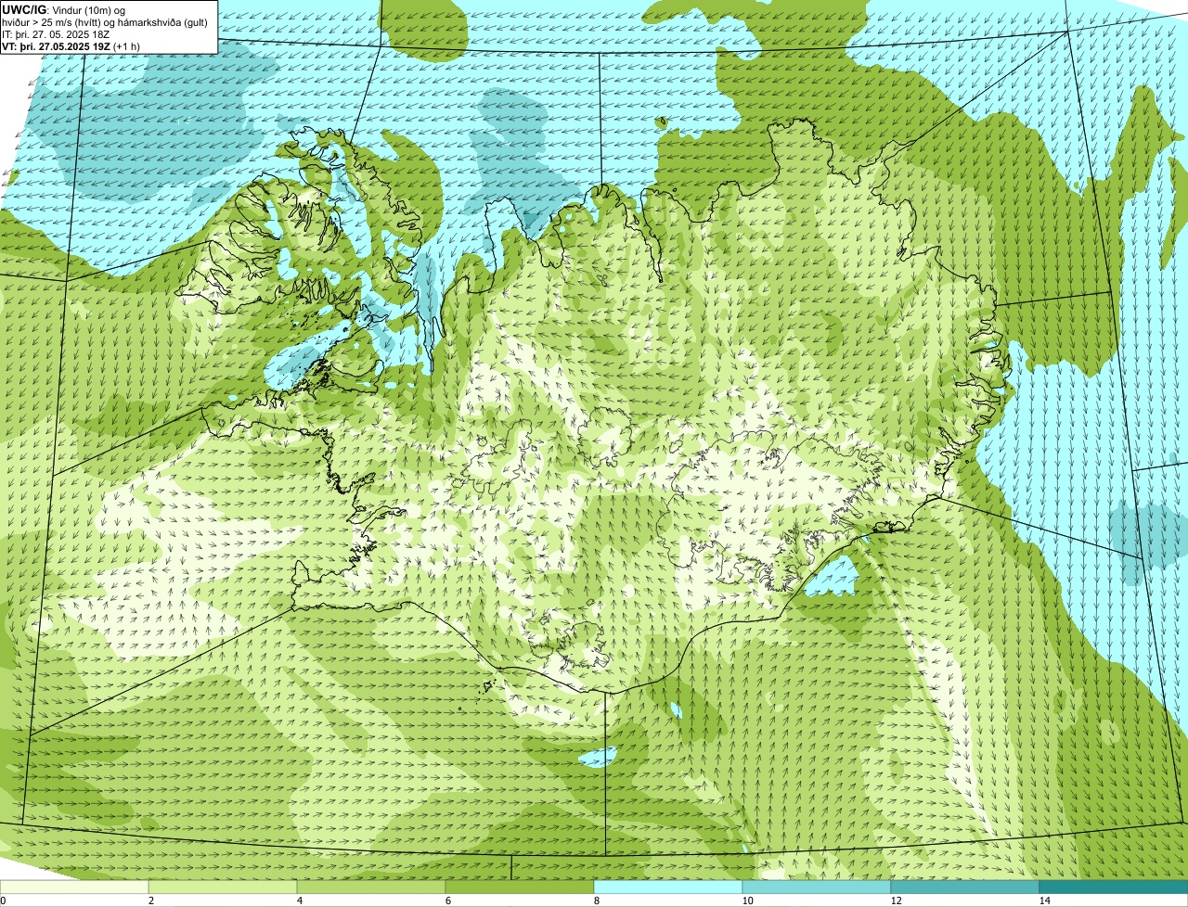Click the darkest teal legend segment above 14
The image size is (1188, 907).
click(1114, 887)
